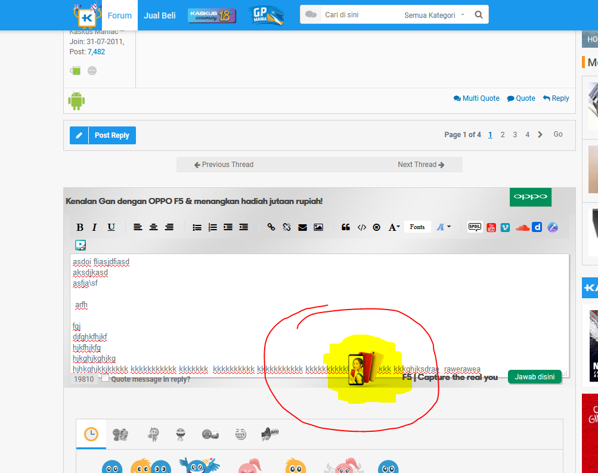Go to the Previous Thread
Viewport: 598px width, 473px height.
coord(224,165)
